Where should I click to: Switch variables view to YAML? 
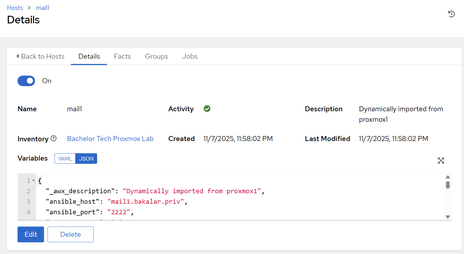click(x=65, y=159)
